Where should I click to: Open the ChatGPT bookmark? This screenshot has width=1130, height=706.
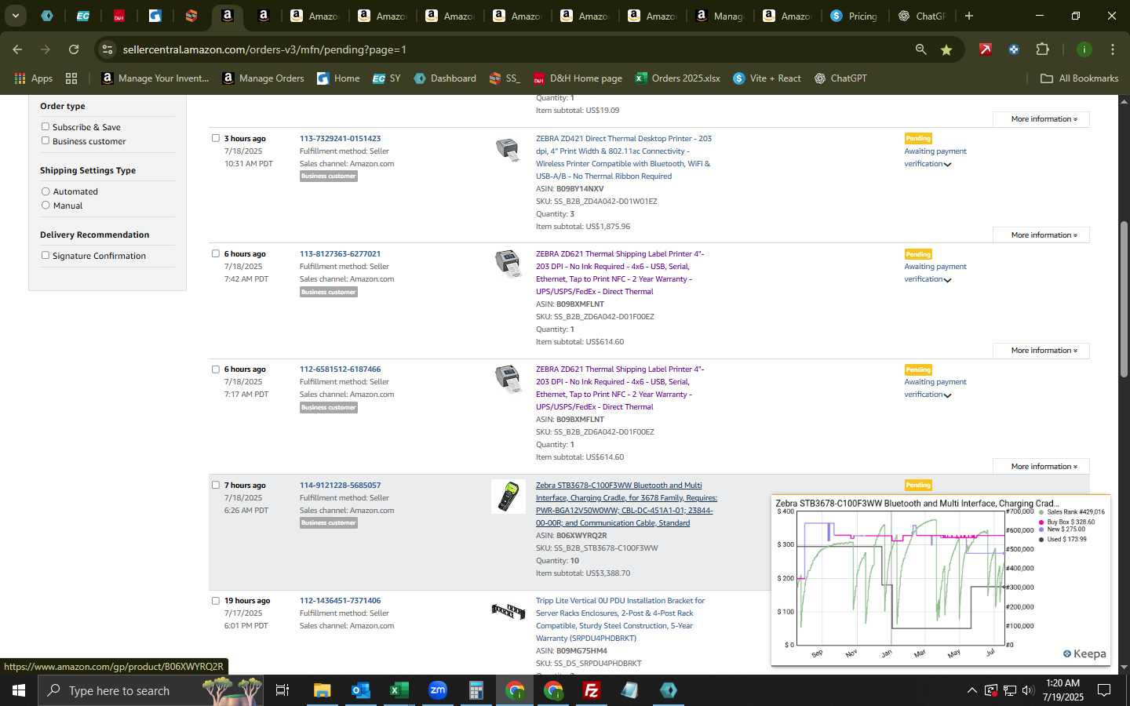tap(840, 78)
